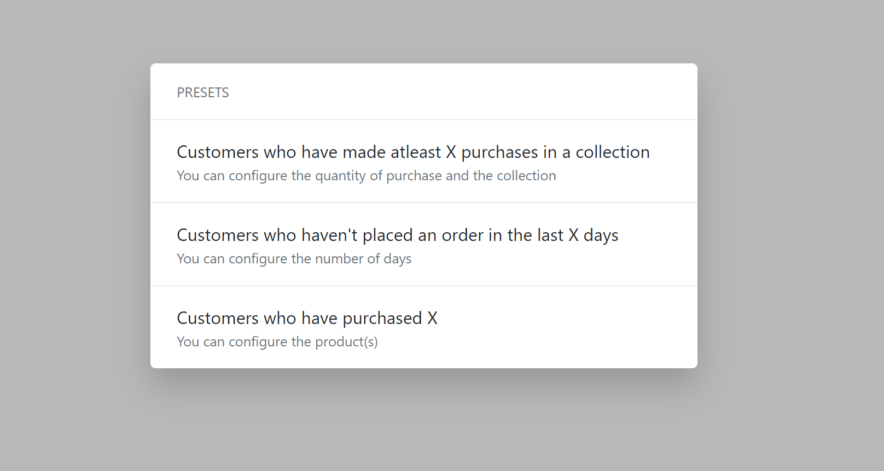The height and width of the screenshot is (471, 884).
Task: Click description about quantity of purchase and collection
Action: tap(366, 176)
